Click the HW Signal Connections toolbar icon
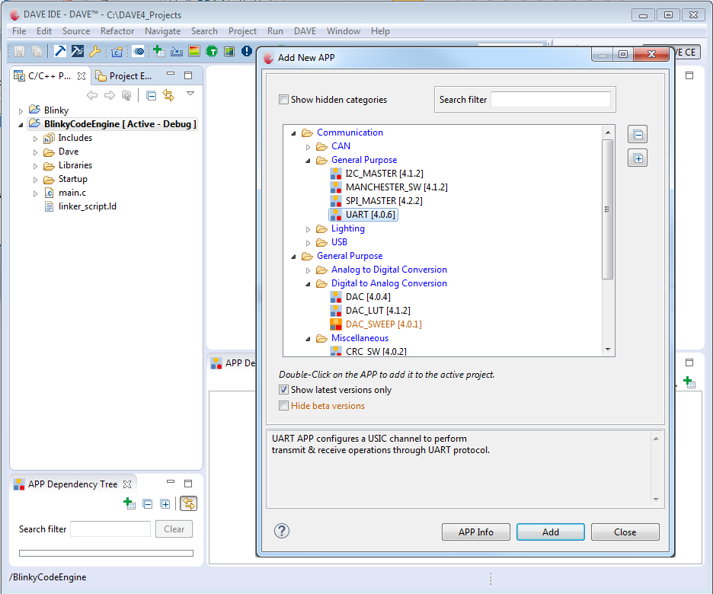713x594 pixels. 229,51
